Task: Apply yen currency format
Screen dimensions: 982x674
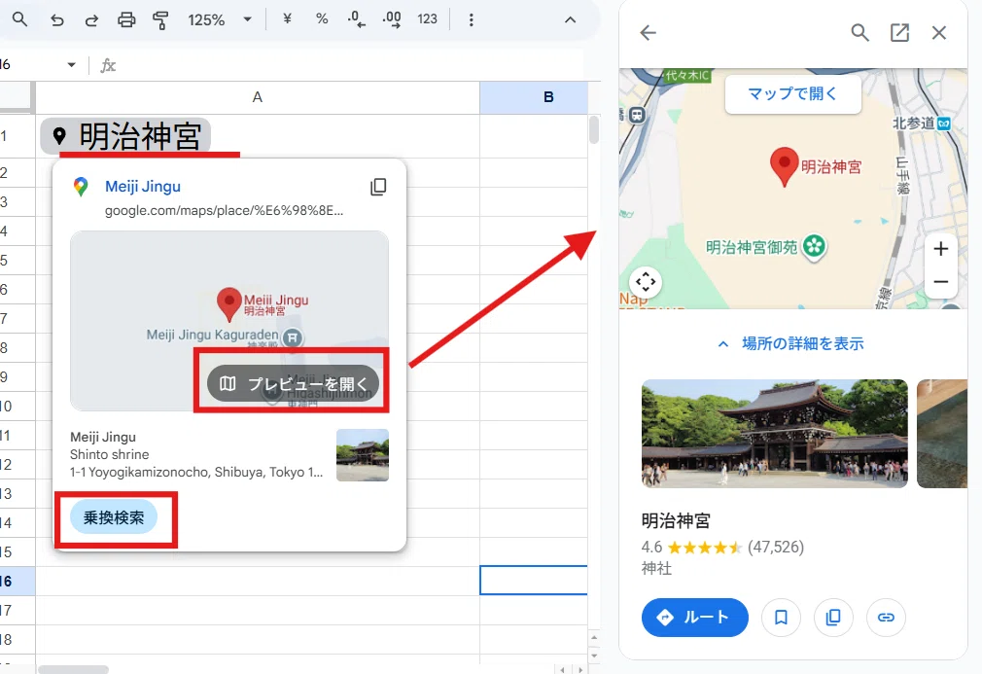Action: click(x=287, y=18)
